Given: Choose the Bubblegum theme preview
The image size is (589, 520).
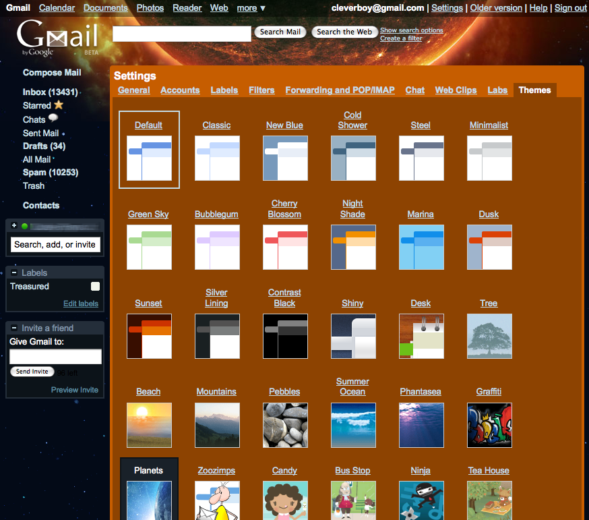Looking at the screenshot, I should coord(217,248).
